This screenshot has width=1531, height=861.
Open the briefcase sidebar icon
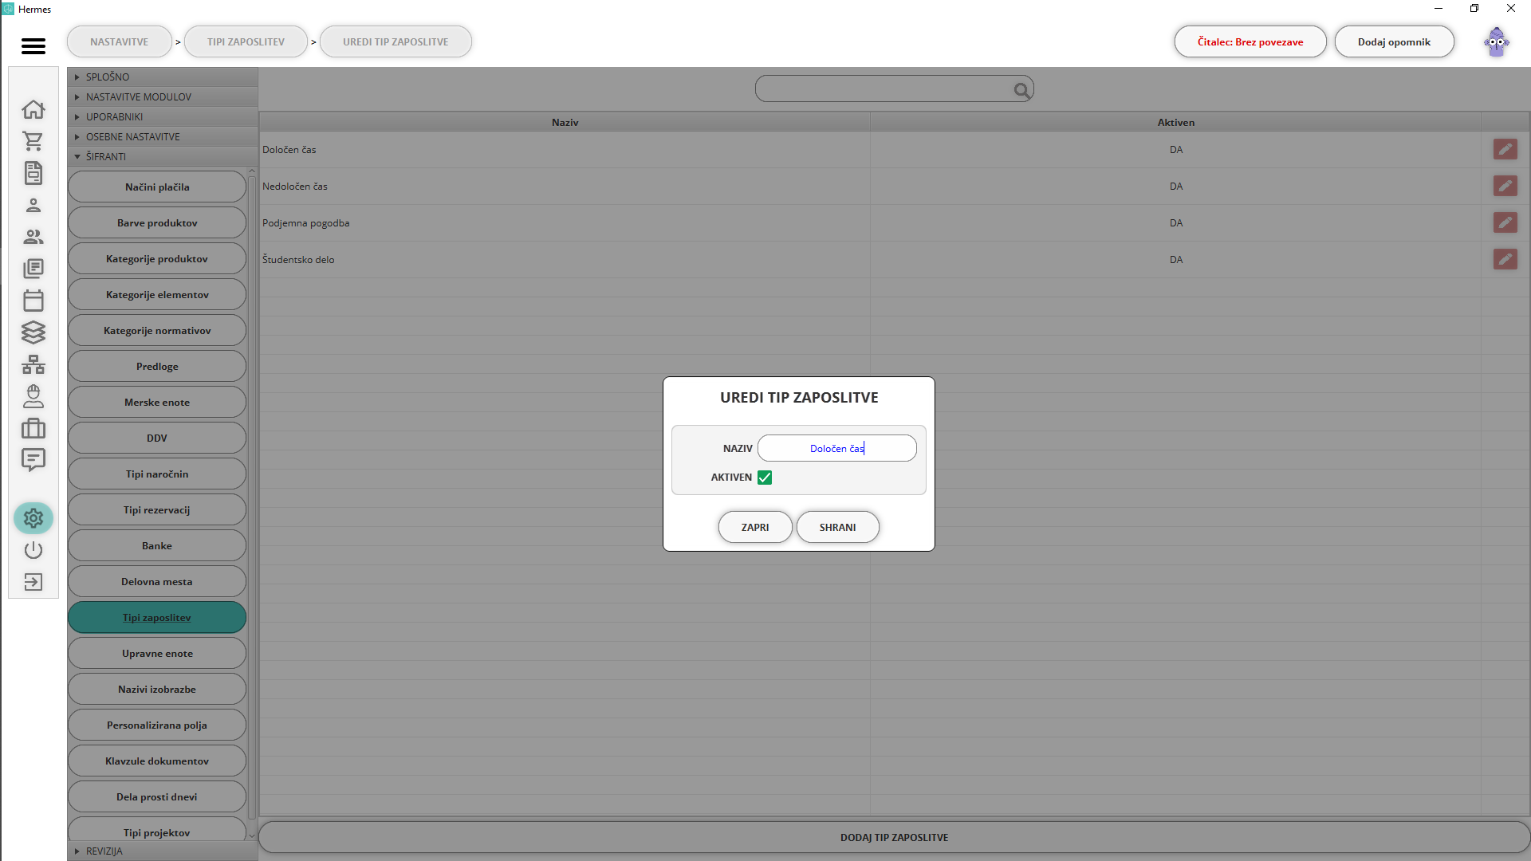tap(33, 428)
